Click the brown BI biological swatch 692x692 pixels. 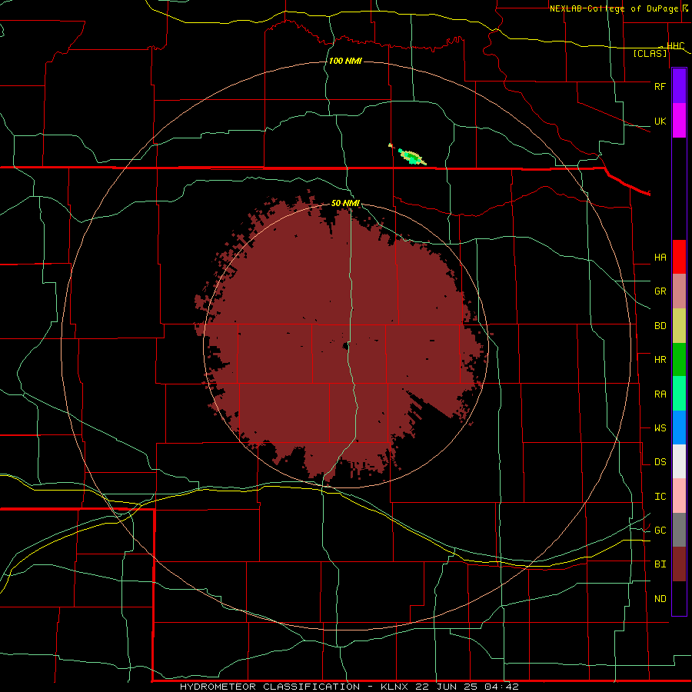coord(679,564)
